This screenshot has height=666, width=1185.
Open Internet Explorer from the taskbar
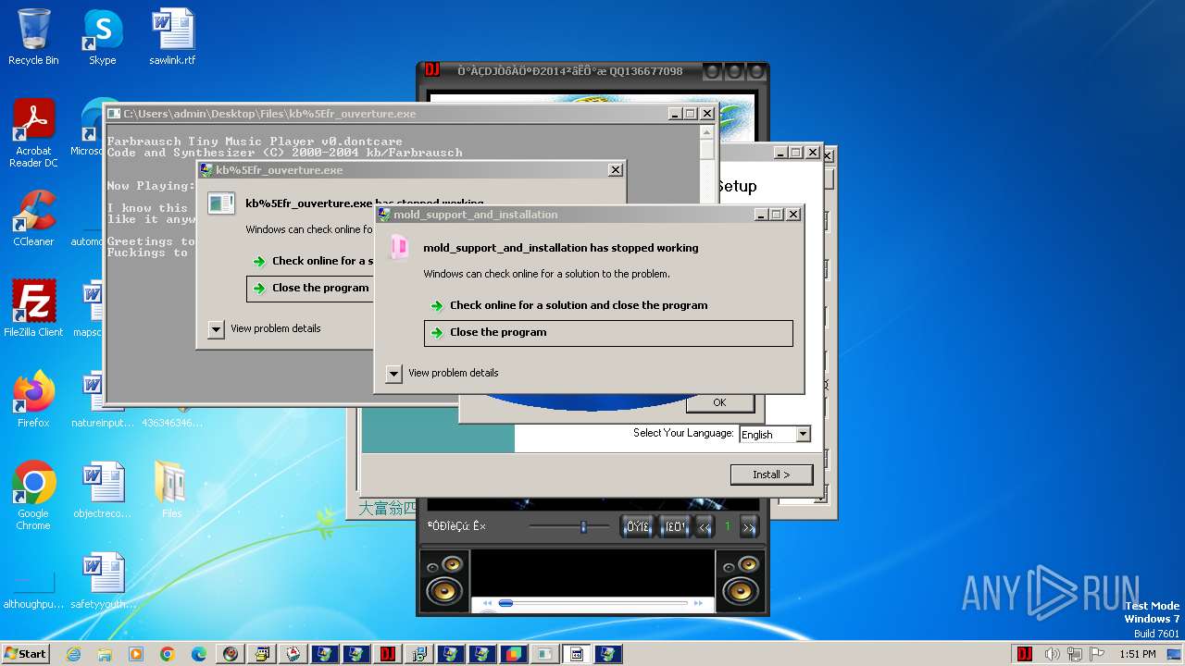tap(73, 654)
